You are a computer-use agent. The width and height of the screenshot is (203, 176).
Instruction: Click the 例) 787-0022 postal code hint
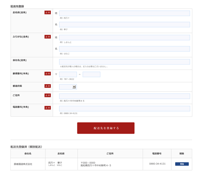click(x=67, y=79)
